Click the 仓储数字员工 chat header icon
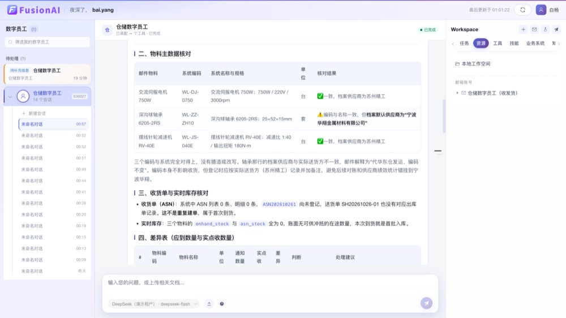Screen dimensions: 566x318 107,30
